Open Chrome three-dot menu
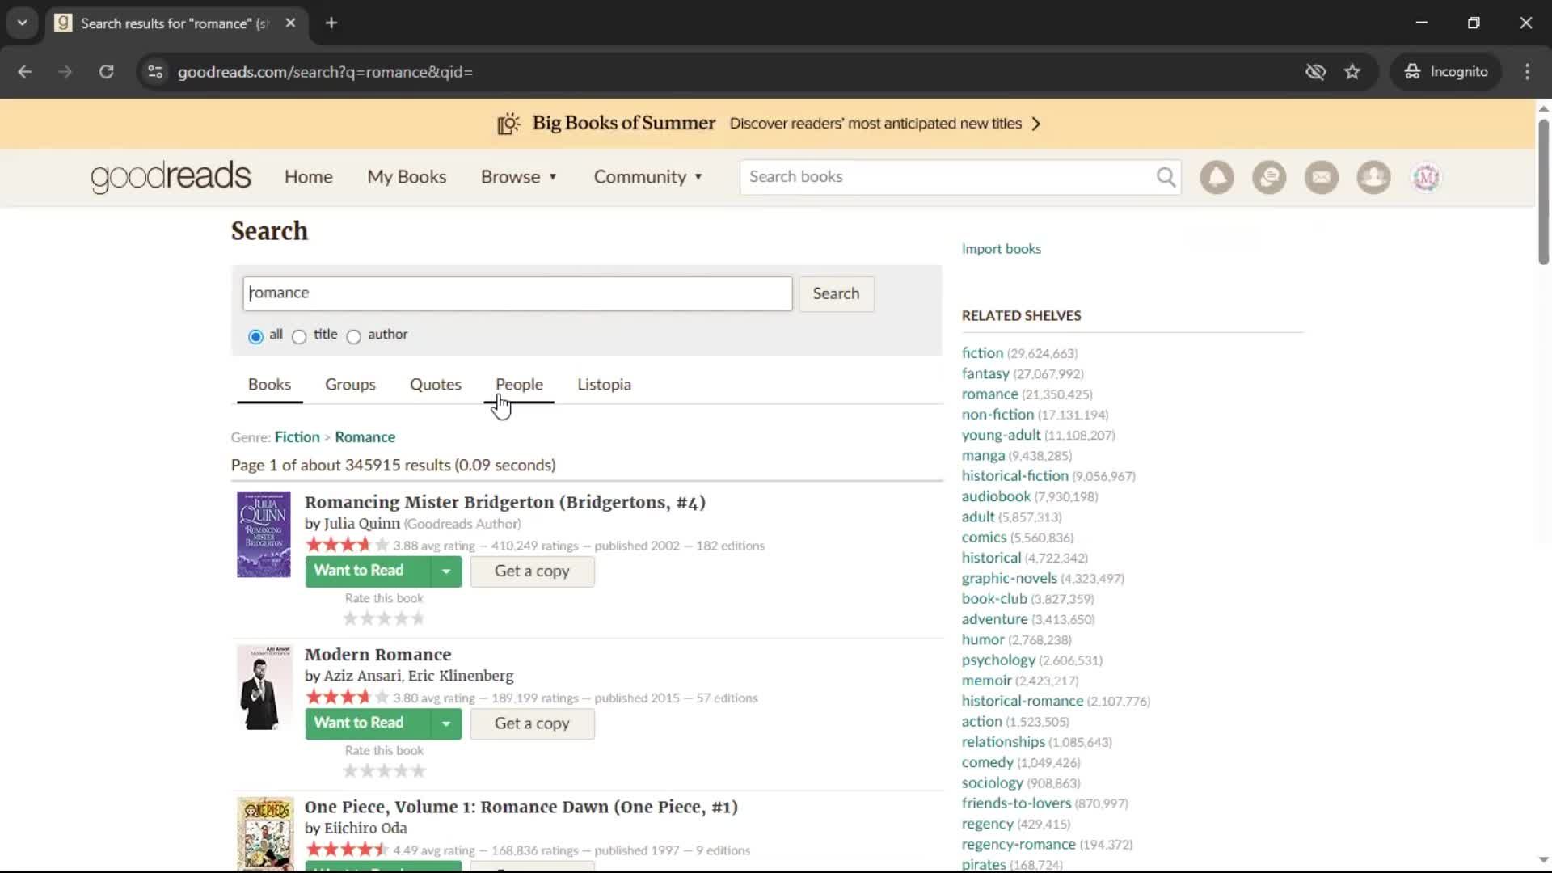Viewport: 1552px width, 873px height. (x=1527, y=72)
